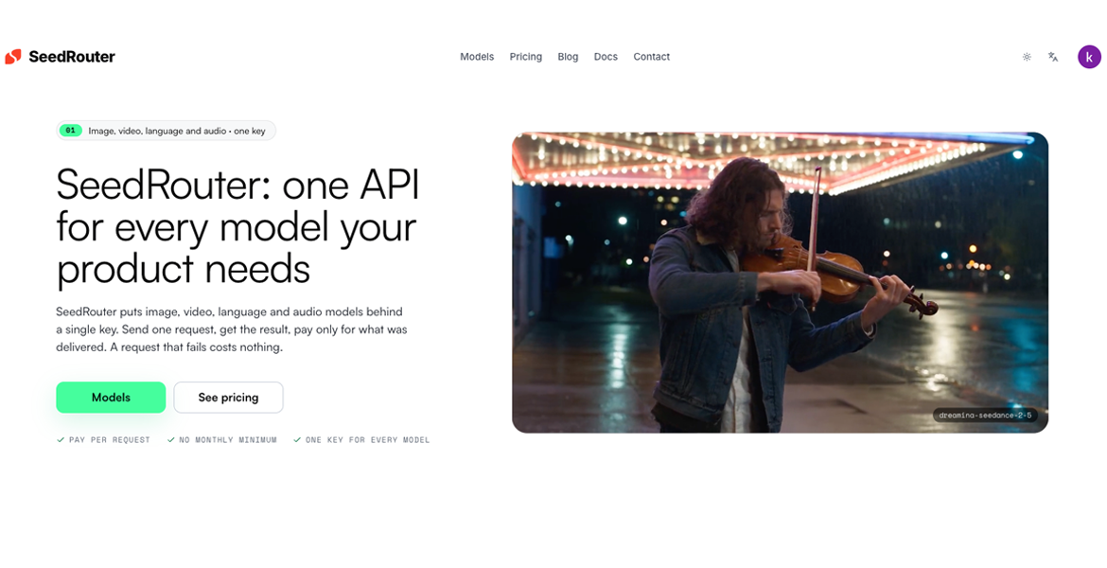
Task: Click the 'NO MONTHLY MINIMUM' text
Action: click(x=227, y=439)
